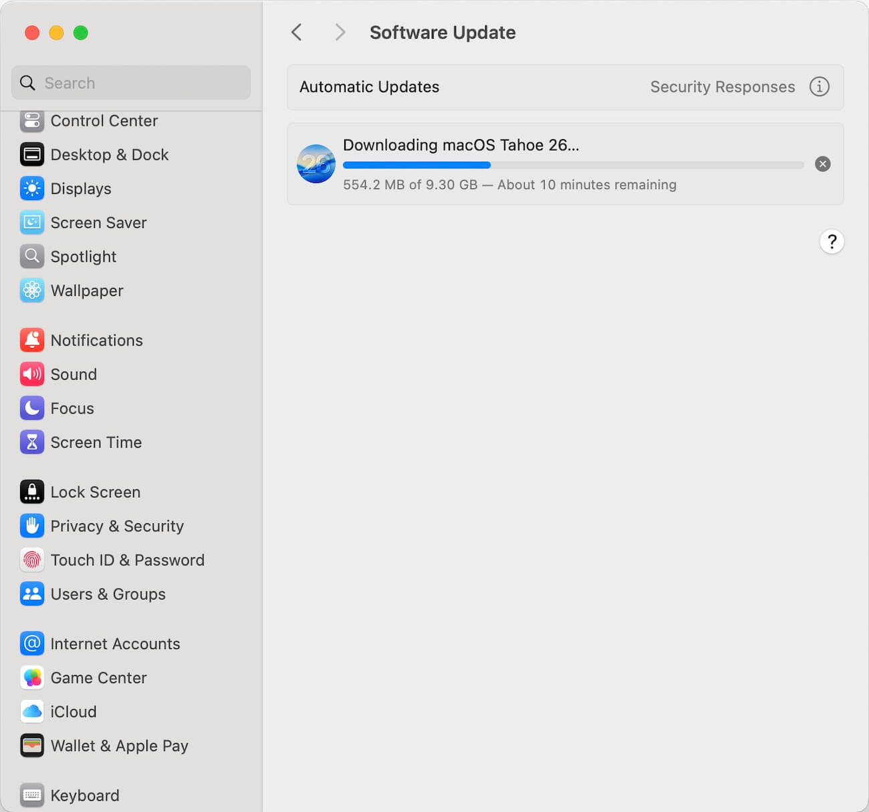Open Screen Time settings

click(96, 442)
